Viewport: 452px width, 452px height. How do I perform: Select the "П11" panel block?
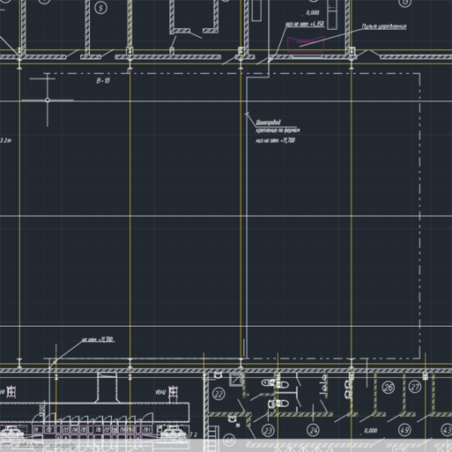coord(147,430)
